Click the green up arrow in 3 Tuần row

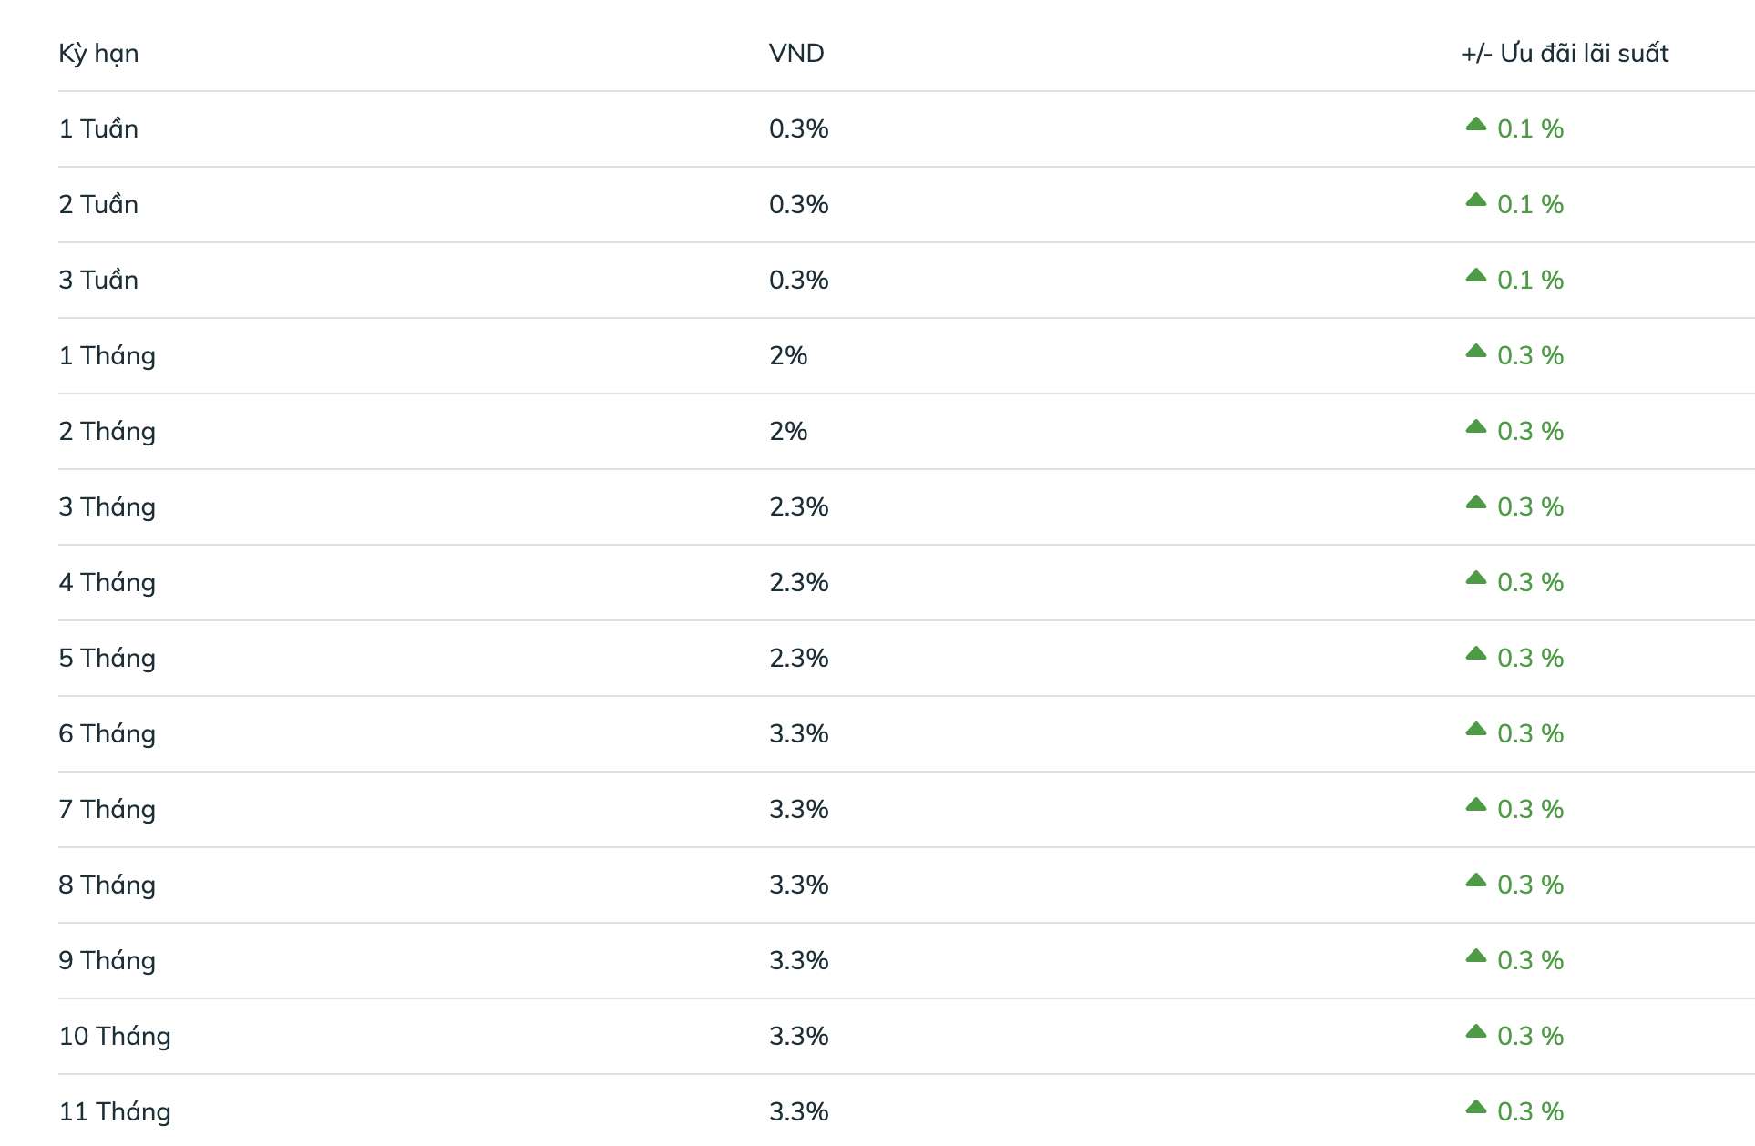click(1475, 276)
